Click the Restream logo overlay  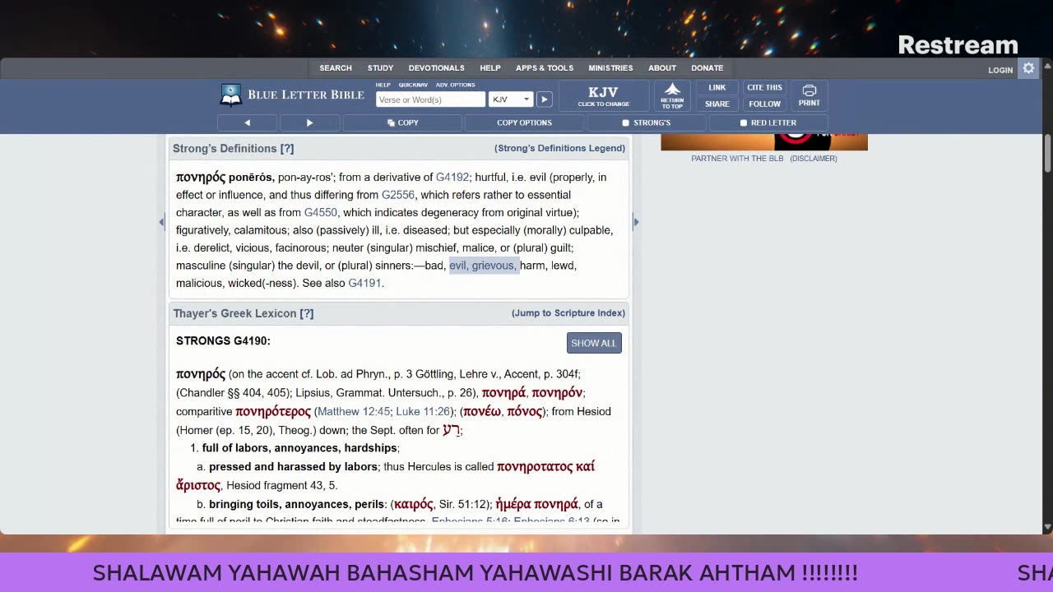[x=958, y=45]
